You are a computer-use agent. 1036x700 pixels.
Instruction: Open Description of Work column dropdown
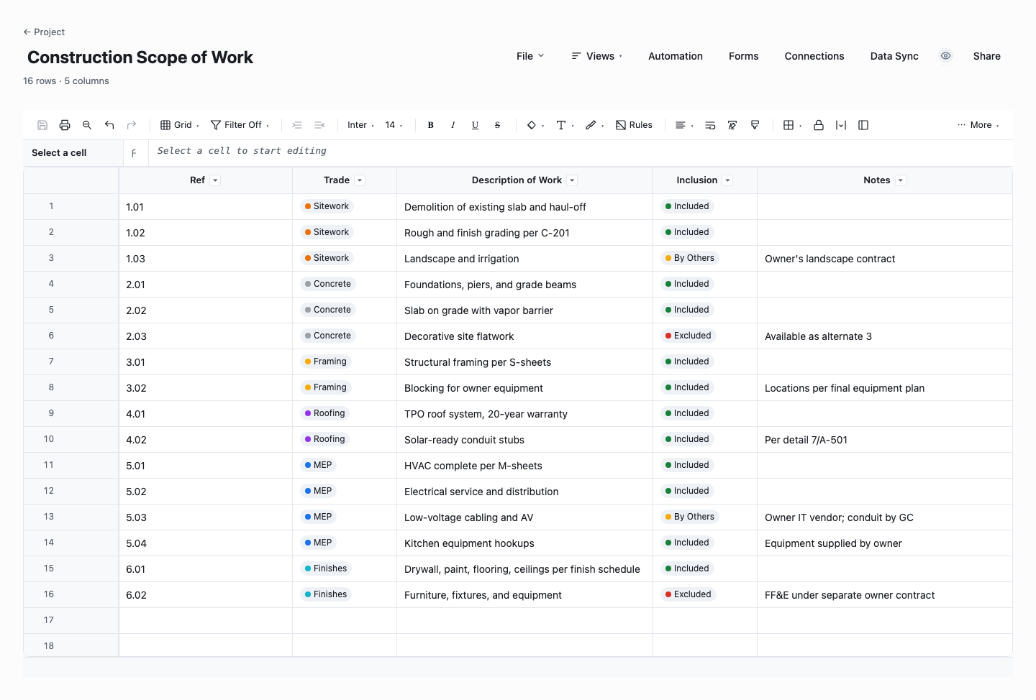[x=572, y=180]
